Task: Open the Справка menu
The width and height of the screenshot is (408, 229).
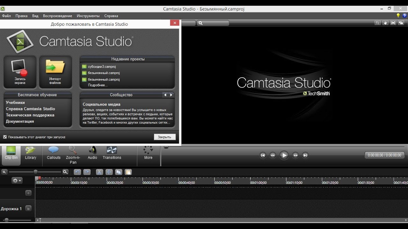Action: coord(111,16)
